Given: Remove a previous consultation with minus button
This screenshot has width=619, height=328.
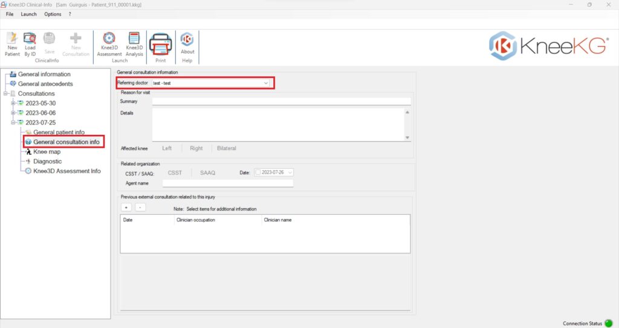Looking at the screenshot, I should 140,208.
